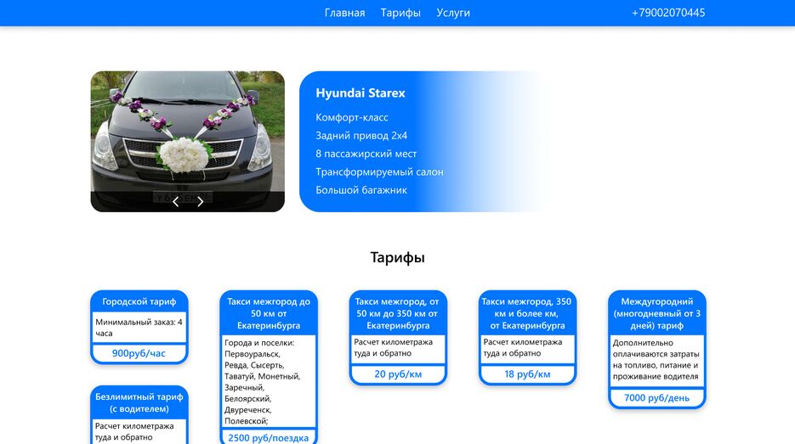The height and width of the screenshot is (444, 795).
Task: Call the phone number +79002070445
Action: click(667, 13)
